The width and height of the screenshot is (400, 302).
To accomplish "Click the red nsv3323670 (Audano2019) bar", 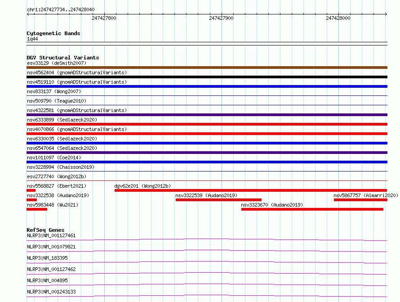I will pos(312,209).
